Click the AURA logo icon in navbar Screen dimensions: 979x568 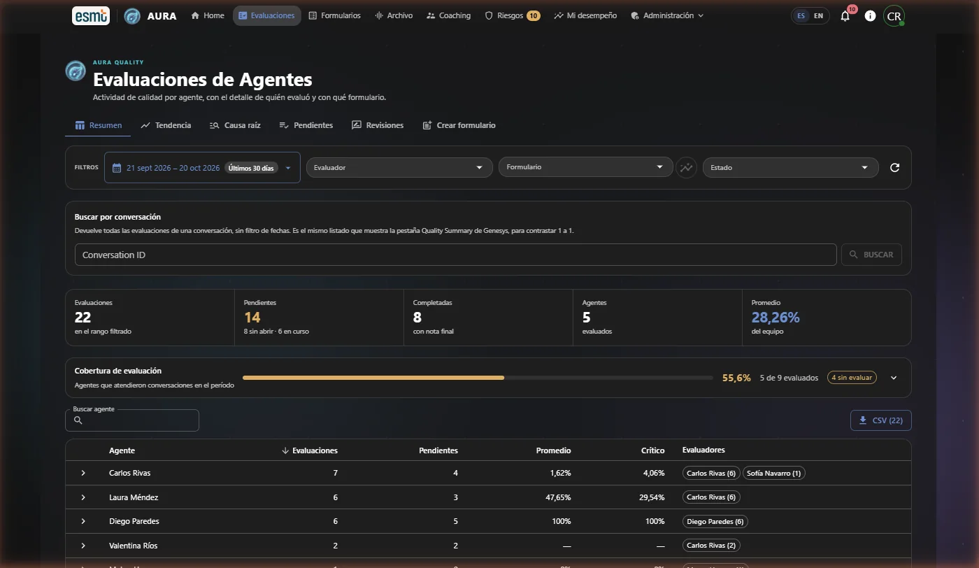(131, 15)
